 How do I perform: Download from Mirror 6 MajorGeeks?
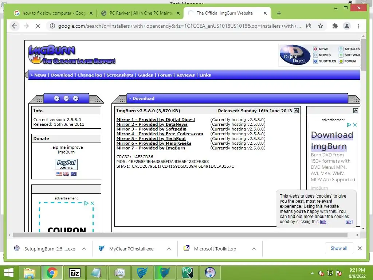[x=154, y=143]
